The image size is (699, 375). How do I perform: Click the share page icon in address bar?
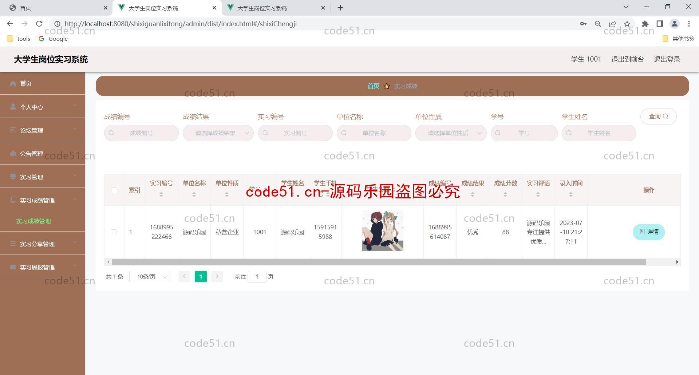[612, 24]
